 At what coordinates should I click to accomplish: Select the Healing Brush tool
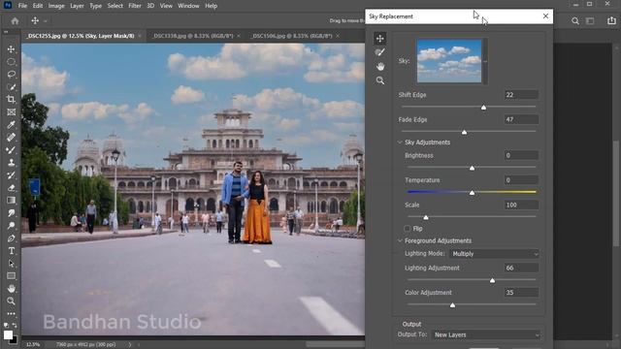(11, 138)
